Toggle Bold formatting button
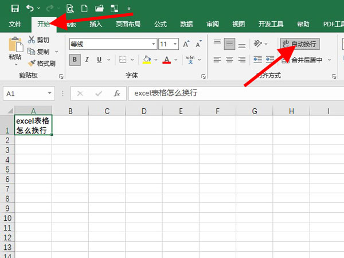Screen dimensions: 344x258 coord(75,60)
